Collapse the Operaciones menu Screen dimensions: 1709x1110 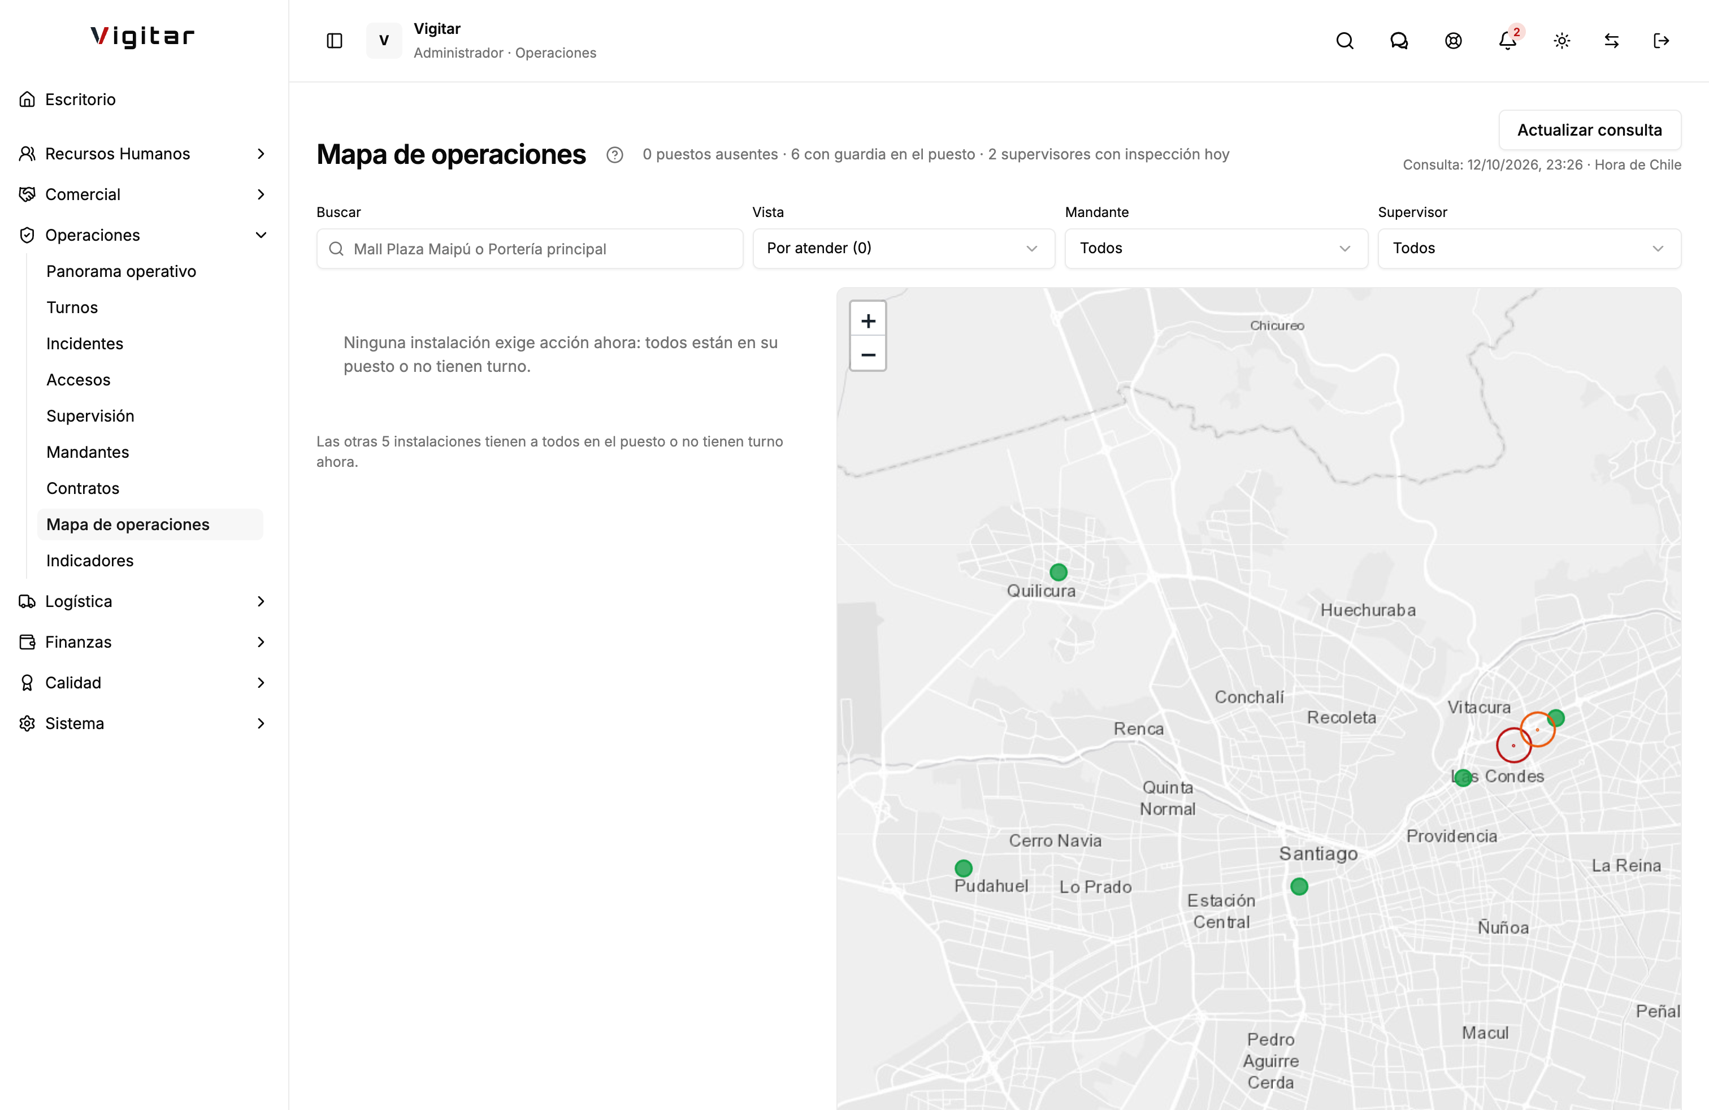click(x=144, y=236)
